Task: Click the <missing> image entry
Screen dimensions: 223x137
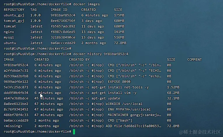Action: [13, 126]
